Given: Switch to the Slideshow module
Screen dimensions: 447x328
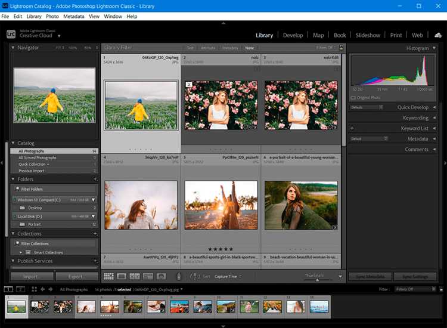Looking at the screenshot, I should (x=368, y=35).
